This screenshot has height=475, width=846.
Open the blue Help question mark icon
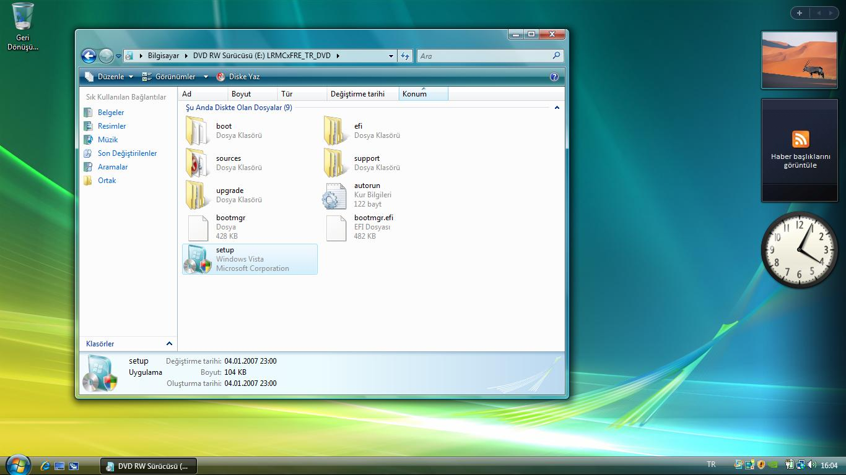(x=554, y=77)
